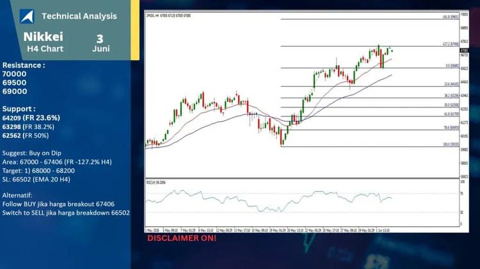The image size is (480, 269).
Task: Click the 127.2 Fibonacci level label
Action: (x=451, y=44)
